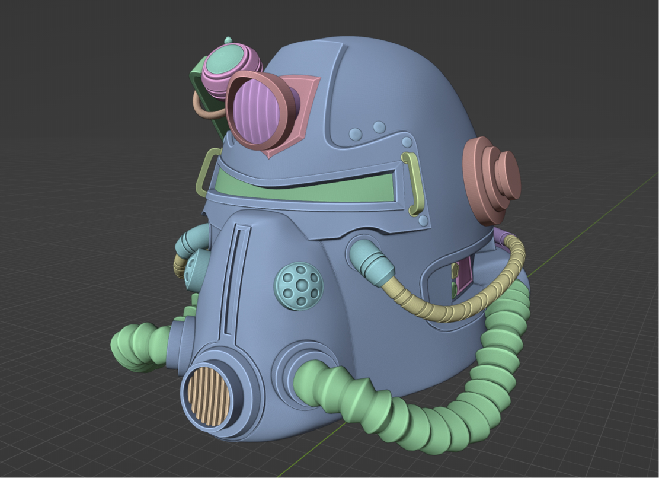The image size is (659, 478).
Task: Select the yellow handle right of visor
Action: 414,184
